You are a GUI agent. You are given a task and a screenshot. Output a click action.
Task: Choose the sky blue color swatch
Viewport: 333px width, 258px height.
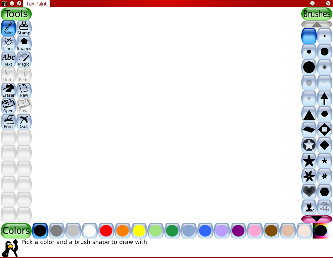pos(189,230)
